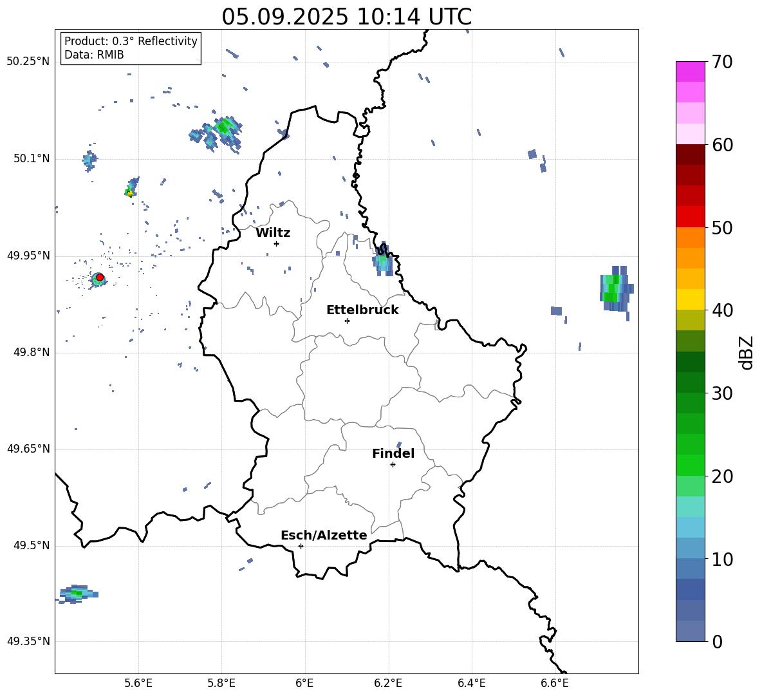
Task: Click the Wiltz cross marker
Action: click(276, 243)
